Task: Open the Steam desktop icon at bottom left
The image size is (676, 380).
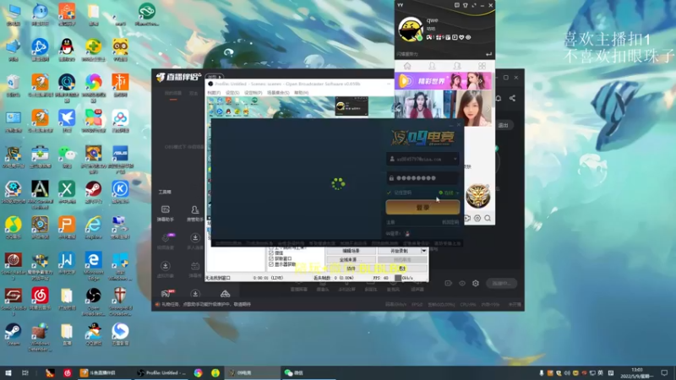Action: (x=13, y=334)
